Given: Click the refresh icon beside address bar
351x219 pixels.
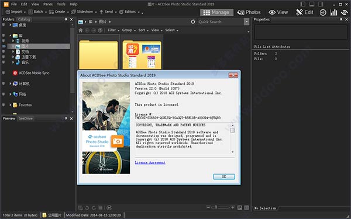Looking at the screenshot, I should coord(193,22).
